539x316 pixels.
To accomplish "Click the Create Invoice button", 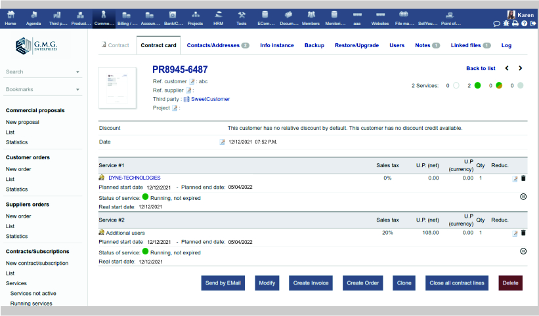I will pos(311,283).
